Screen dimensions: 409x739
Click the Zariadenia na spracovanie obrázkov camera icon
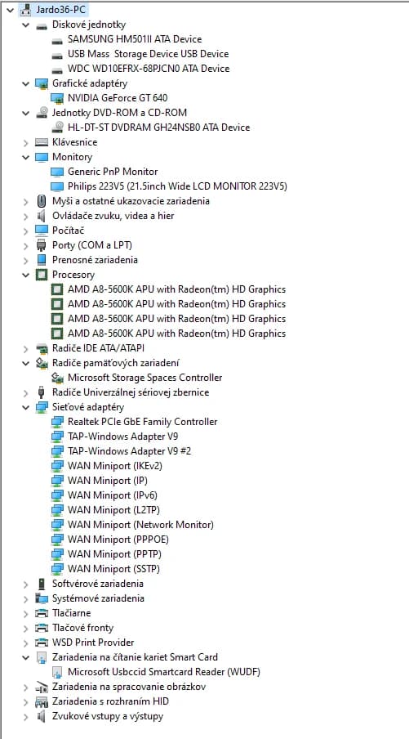[x=42, y=687]
